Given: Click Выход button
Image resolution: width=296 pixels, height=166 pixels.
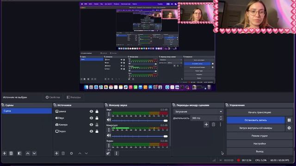Looking at the screenshot, I should pyautogui.click(x=259, y=151).
